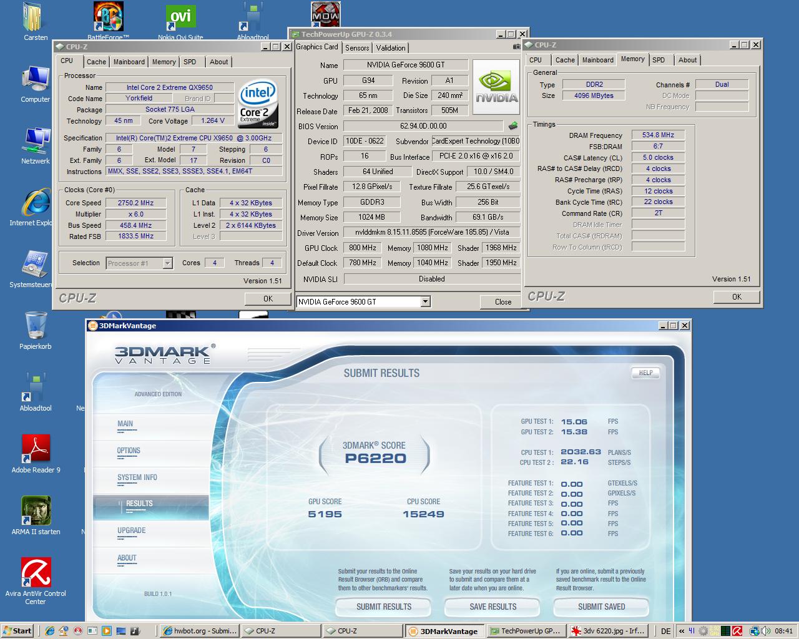Open the top-row Abloadtool desktop shortcut
The height and width of the screenshot is (639, 799).
253,22
